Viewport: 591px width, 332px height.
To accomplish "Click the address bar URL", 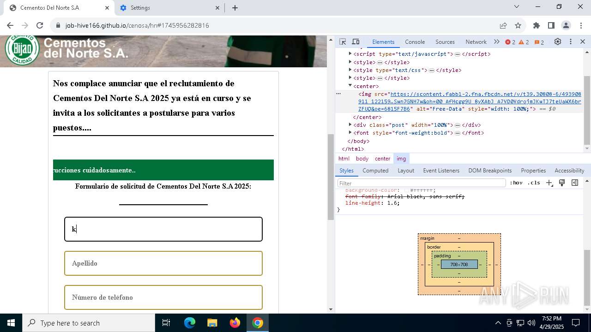I will click(x=137, y=25).
